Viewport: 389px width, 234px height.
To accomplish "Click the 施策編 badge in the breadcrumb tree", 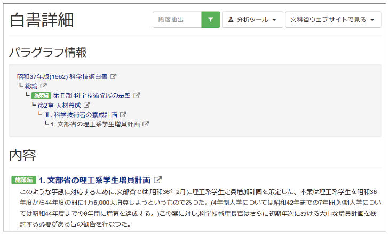I will (x=41, y=95).
